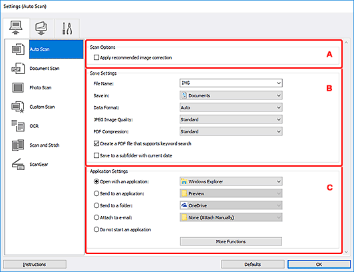Image resolution: width=354 pixels, height=272 pixels.
Task: Uncheck Create a PDF file supporting keyword search
Action: point(96,143)
